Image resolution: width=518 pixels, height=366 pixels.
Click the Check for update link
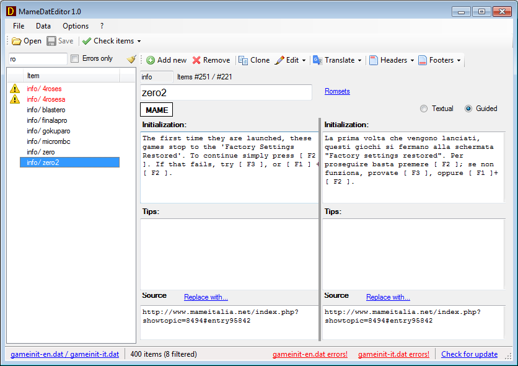[x=469, y=354]
